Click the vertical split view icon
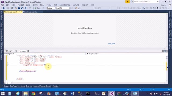 [163, 51]
